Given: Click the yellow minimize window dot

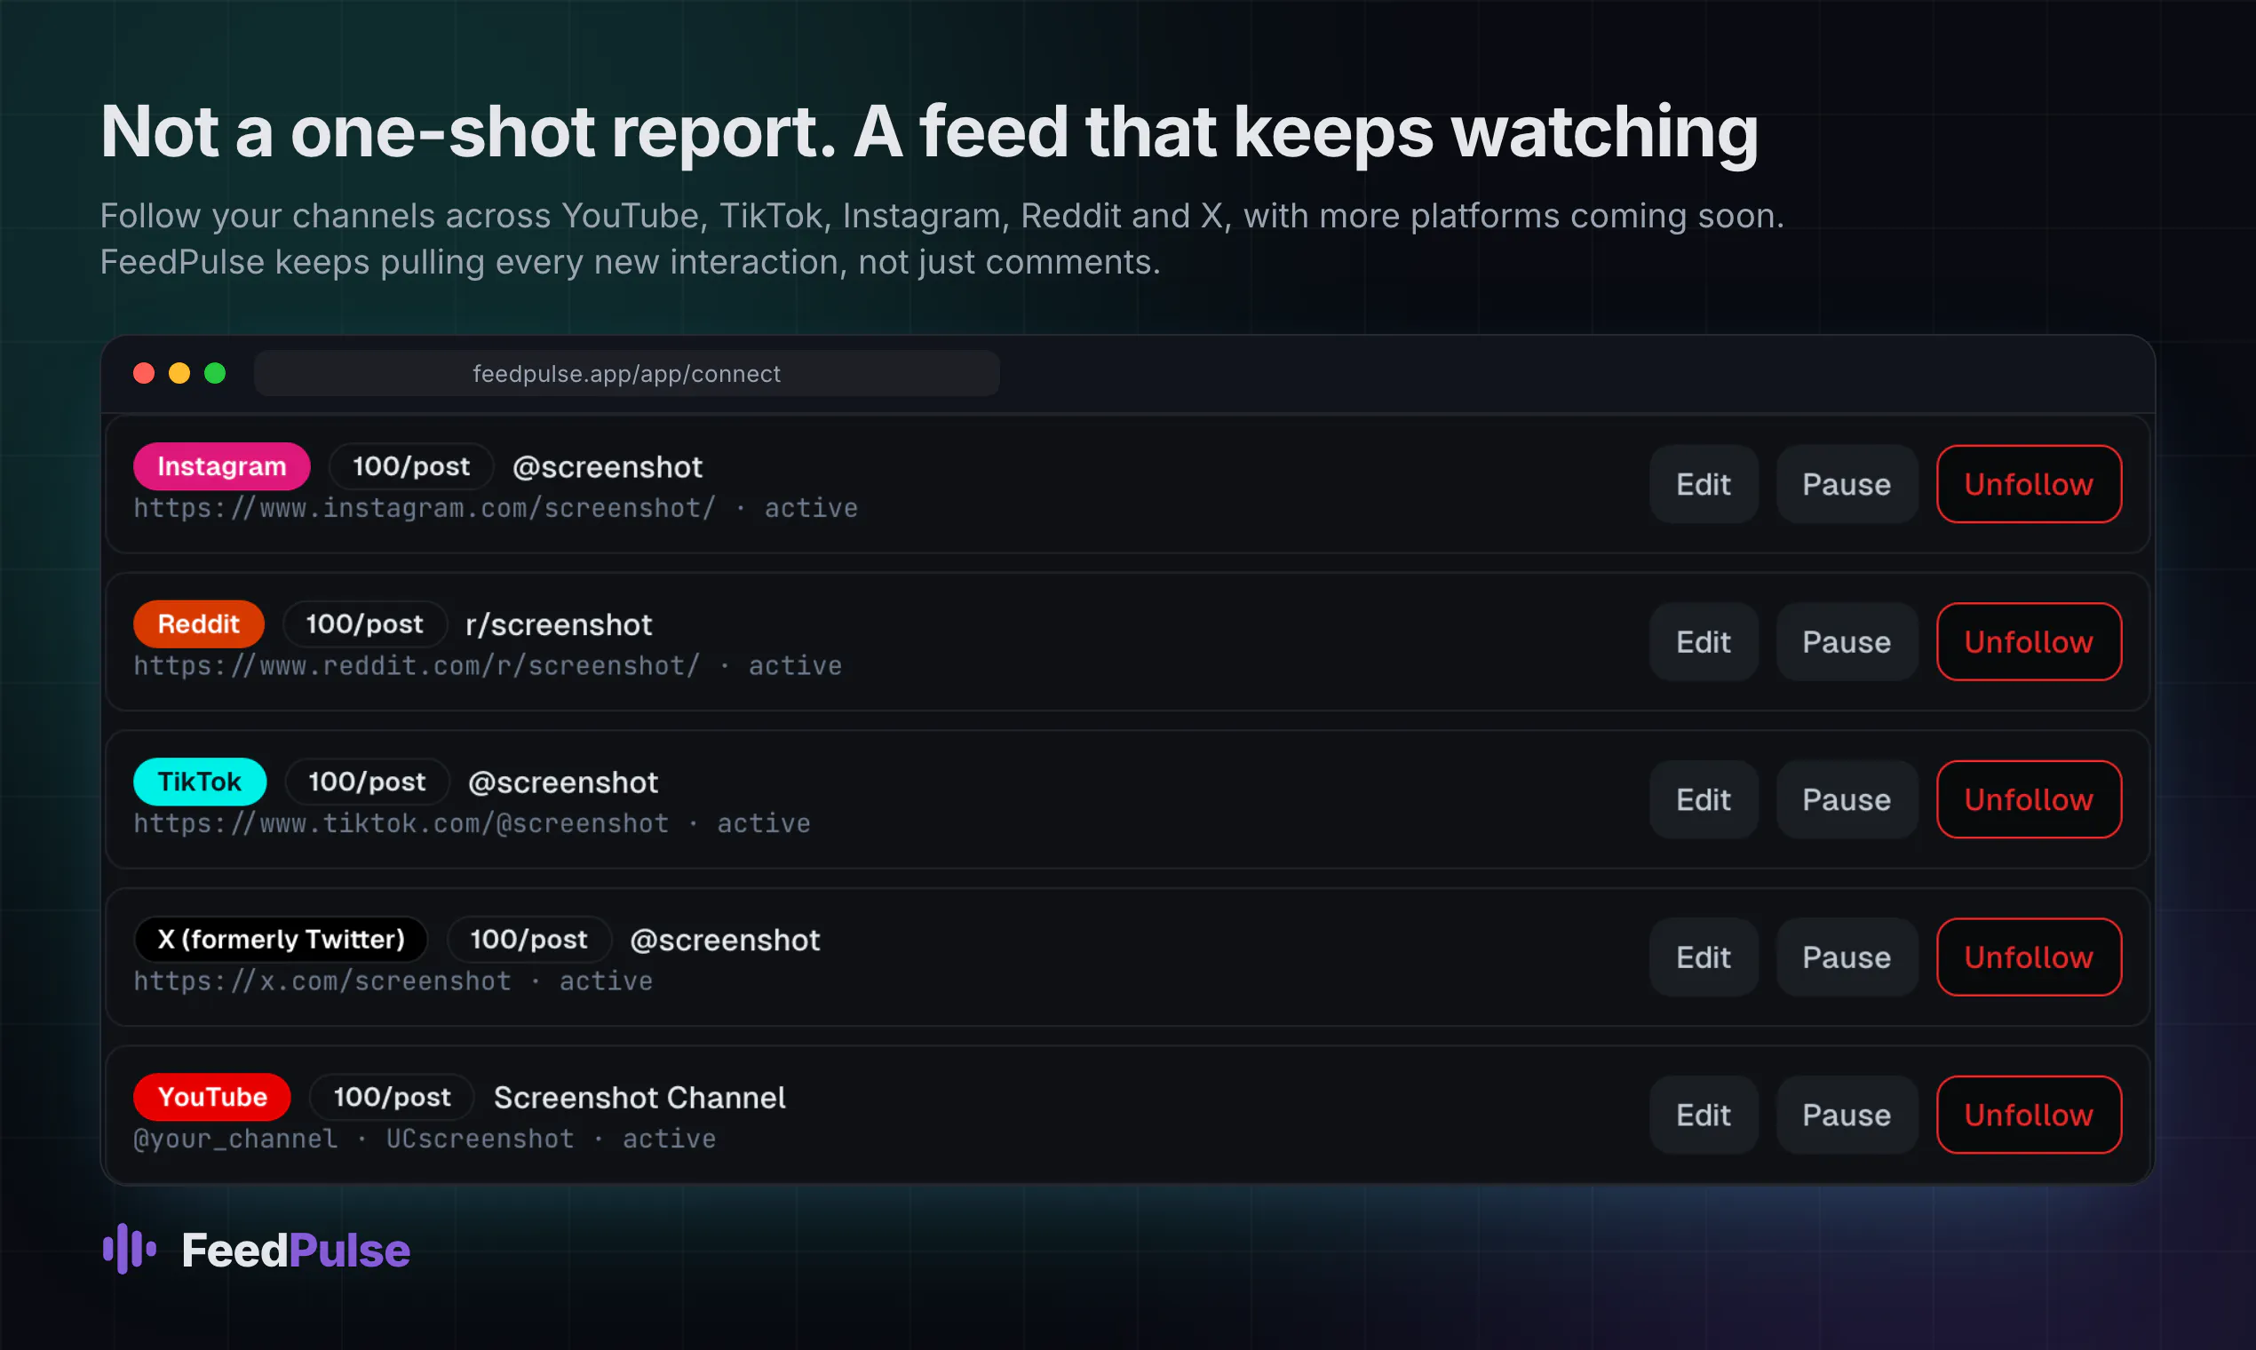Looking at the screenshot, I should tap(179, 373).
